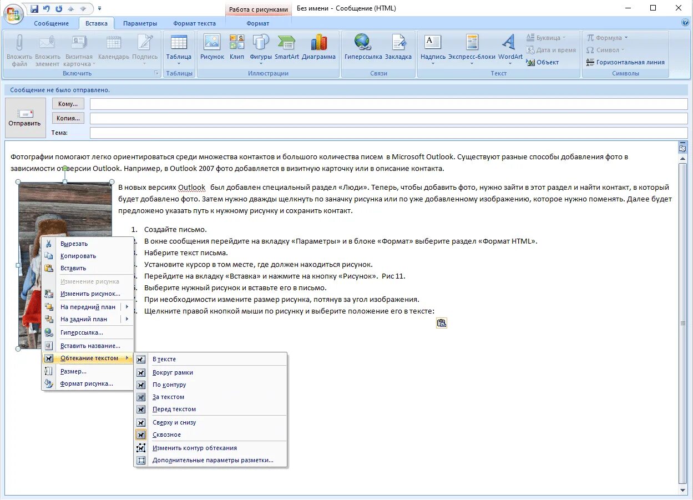Insert a picture with Рисунок icon
Viewport: 693px width, 500px height.
pos(212,47)
